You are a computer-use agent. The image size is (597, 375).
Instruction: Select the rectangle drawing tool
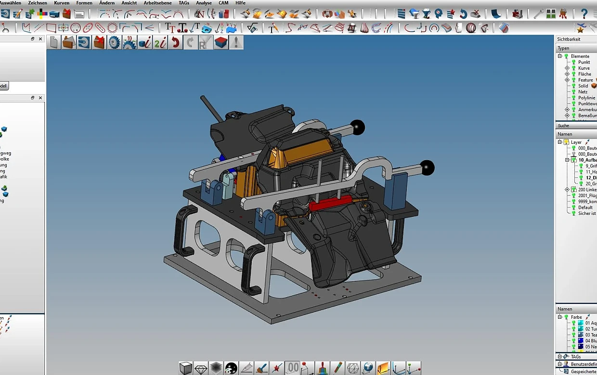[x=51, y=28]
